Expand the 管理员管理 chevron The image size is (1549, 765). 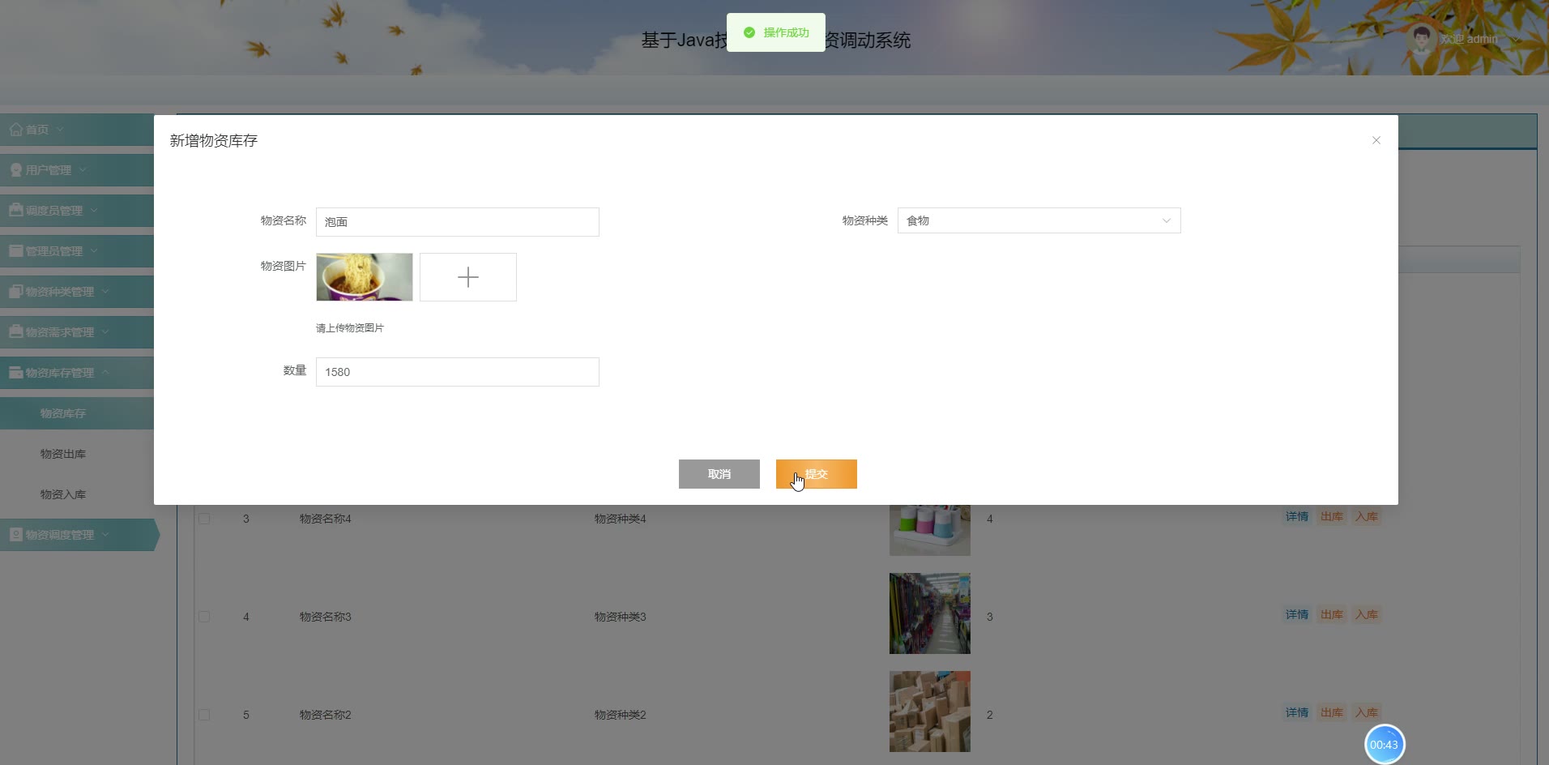click(94, 251)
